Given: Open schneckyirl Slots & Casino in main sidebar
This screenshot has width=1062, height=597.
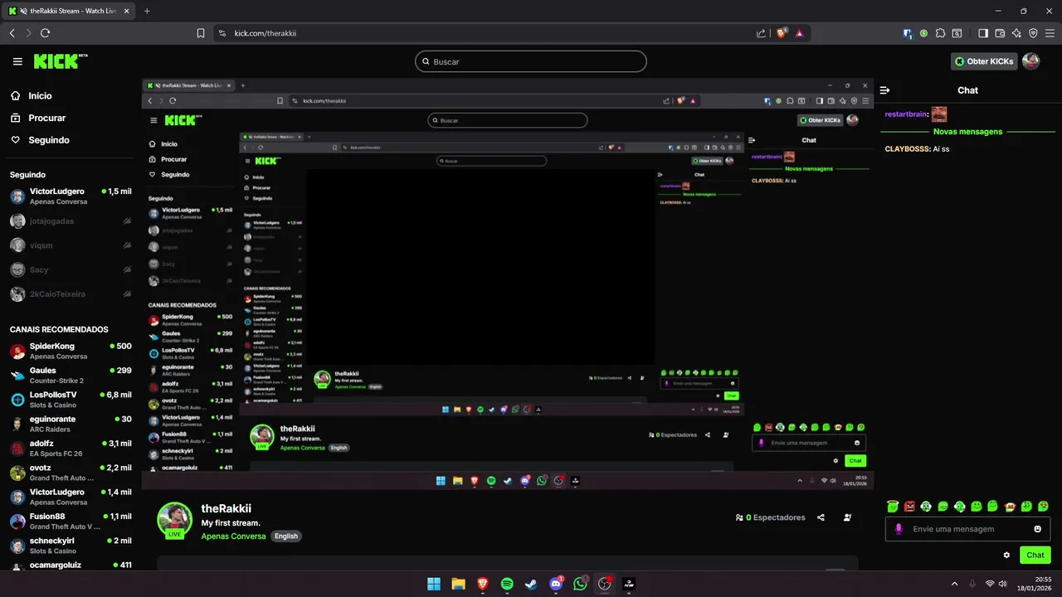Looking at the screenshot, I should pyautogui.click(x=71, y=546).
